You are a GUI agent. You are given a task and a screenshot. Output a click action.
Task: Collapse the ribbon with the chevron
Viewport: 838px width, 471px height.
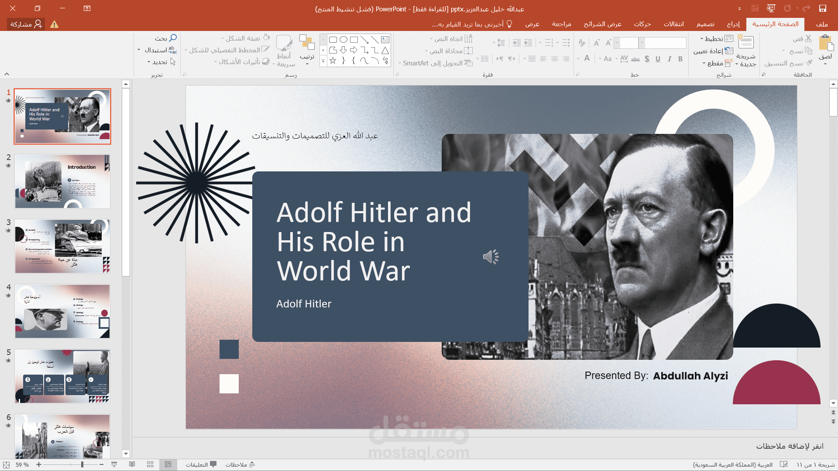7,74
